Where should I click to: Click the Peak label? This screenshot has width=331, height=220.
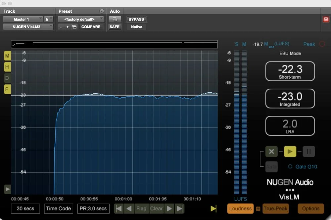pyautogui.click(x=309, y=44)
